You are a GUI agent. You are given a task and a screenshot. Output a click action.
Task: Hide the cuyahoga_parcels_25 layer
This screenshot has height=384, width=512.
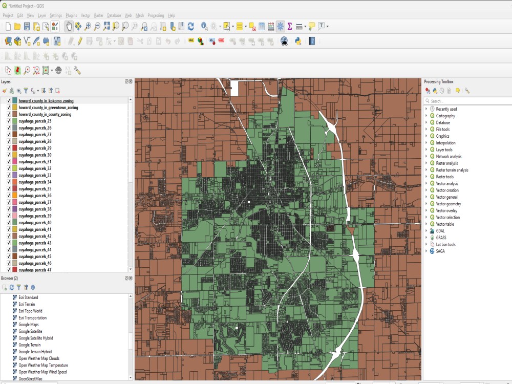tap(9, 121)
